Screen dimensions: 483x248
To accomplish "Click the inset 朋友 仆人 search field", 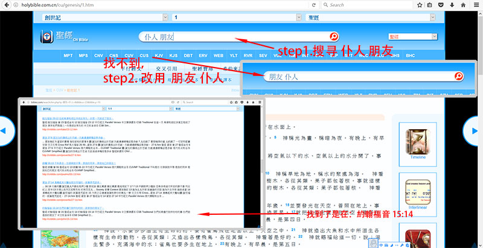I will (x=359, y=76).
